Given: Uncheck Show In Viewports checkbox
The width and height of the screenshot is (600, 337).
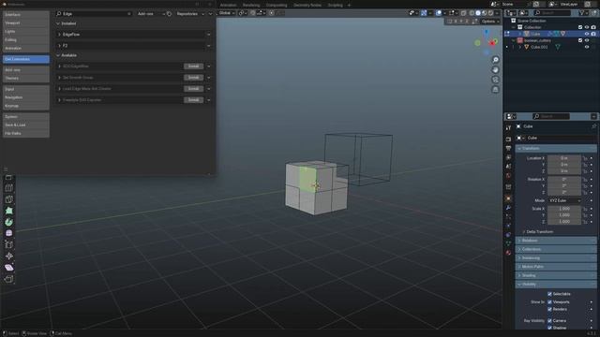Looking at the screenshot, I should (x=550, y=301).
